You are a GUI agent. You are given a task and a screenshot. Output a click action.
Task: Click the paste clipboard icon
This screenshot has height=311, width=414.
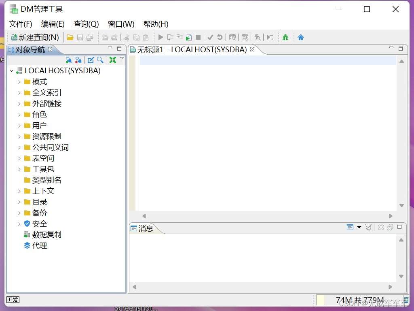click(x=146, y=37)
